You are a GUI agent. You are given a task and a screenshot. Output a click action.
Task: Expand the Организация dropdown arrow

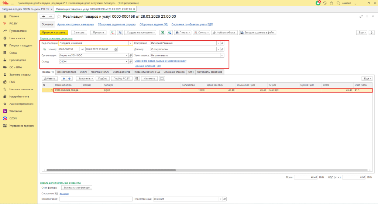127,55
